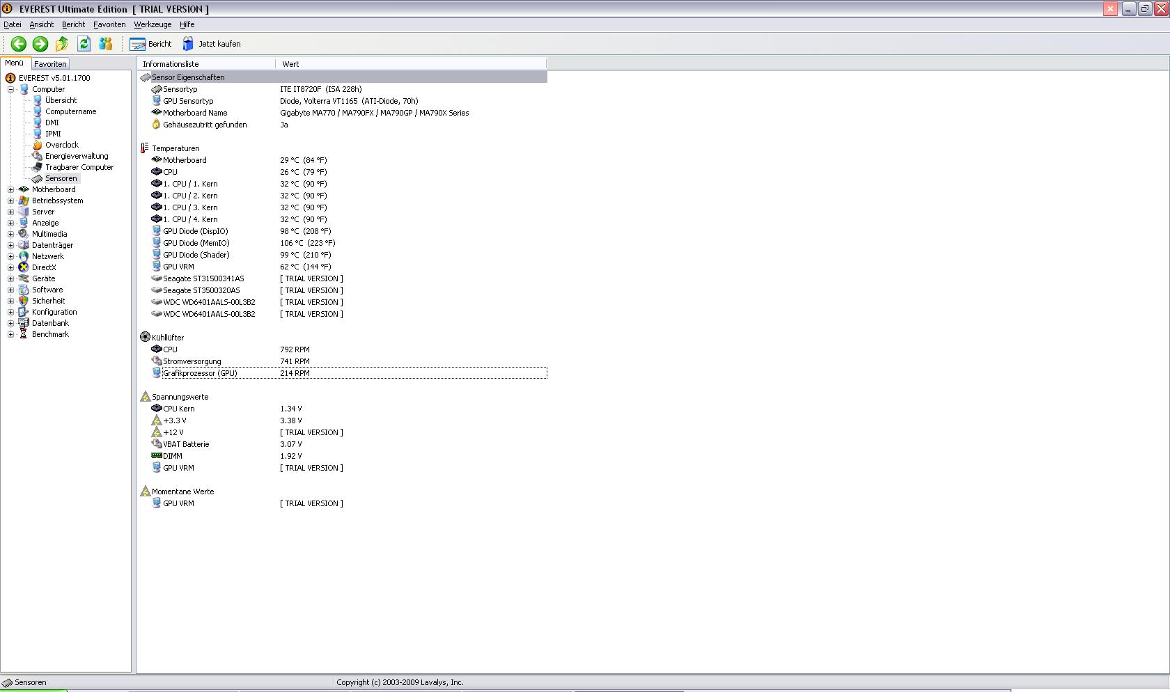Click the Overclock flame icon in the tree
Image resolution: width=1170 pixels, height=692 pixels.
pyautogui.click(x=38, y=145)
